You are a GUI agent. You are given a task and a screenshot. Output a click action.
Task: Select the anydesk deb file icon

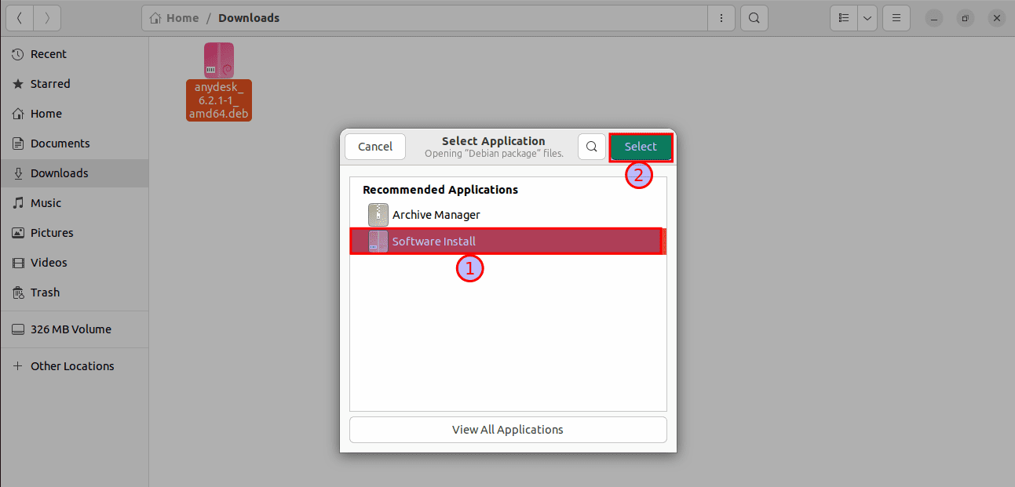pos(219,60)
